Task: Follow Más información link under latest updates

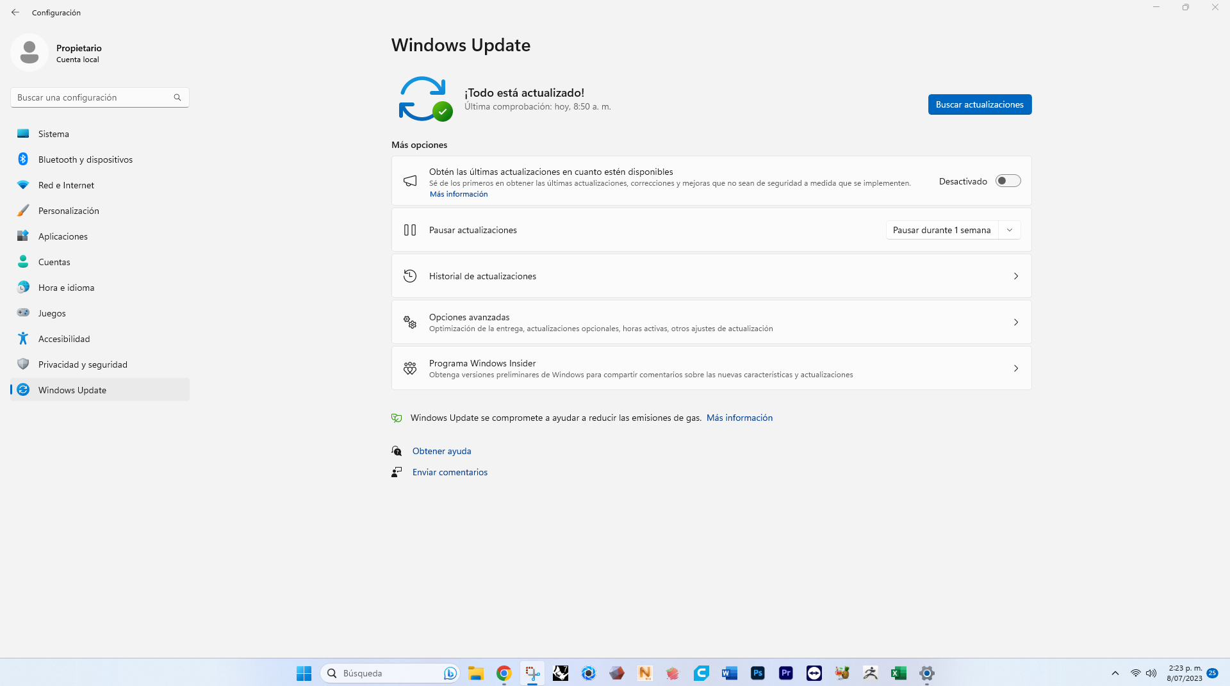Action: click(458, 194)
